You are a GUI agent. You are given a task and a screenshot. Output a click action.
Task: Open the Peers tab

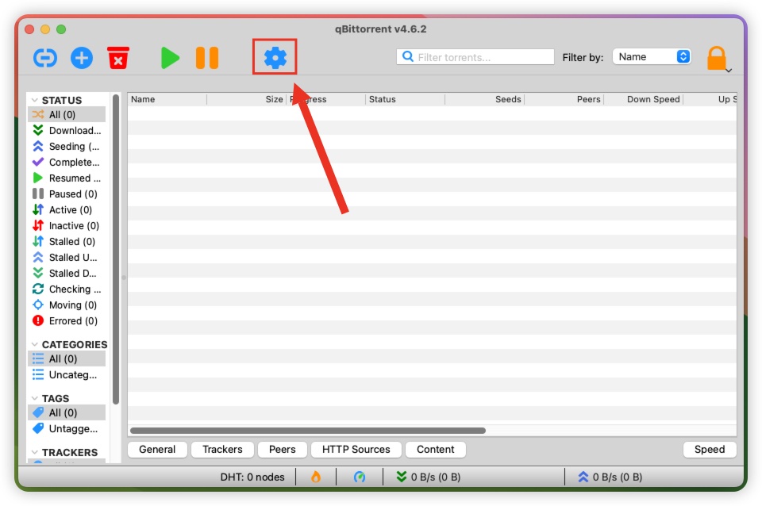[x=283, y=449]
